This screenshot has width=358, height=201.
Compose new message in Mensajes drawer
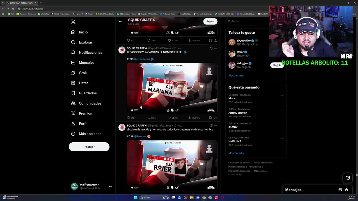coord(340,190)
